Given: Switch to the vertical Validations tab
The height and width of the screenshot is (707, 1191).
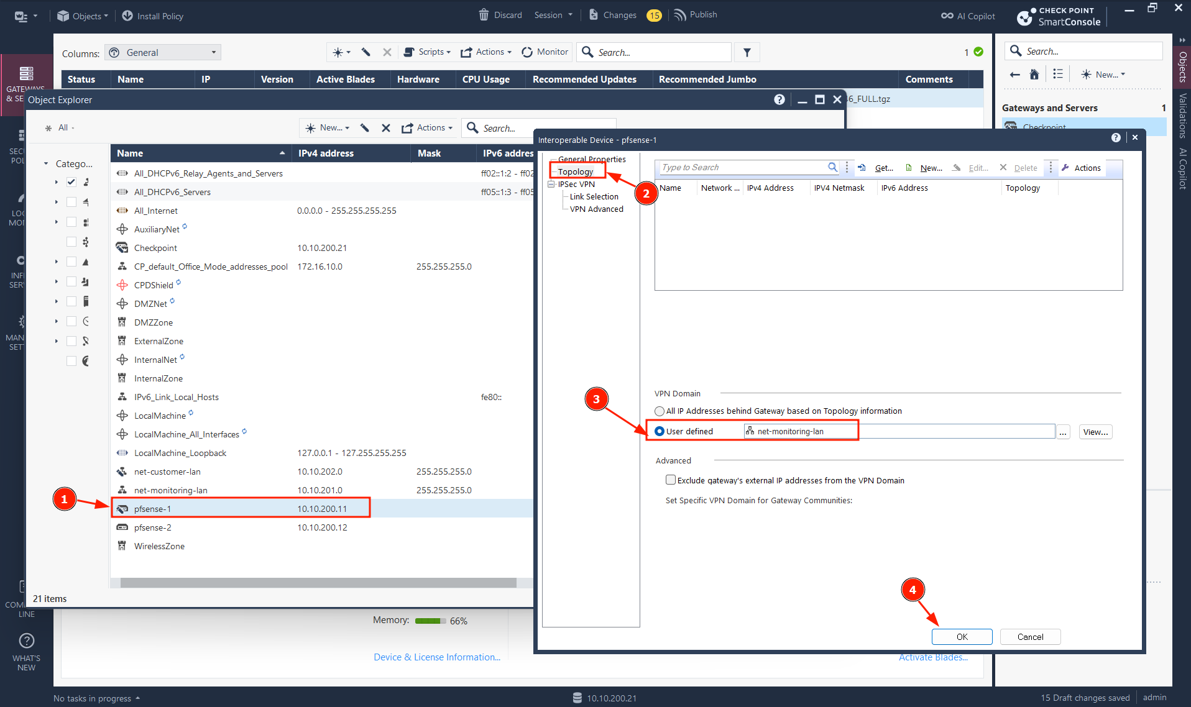Looking at the screenshot, I should tap(1182, 116).
